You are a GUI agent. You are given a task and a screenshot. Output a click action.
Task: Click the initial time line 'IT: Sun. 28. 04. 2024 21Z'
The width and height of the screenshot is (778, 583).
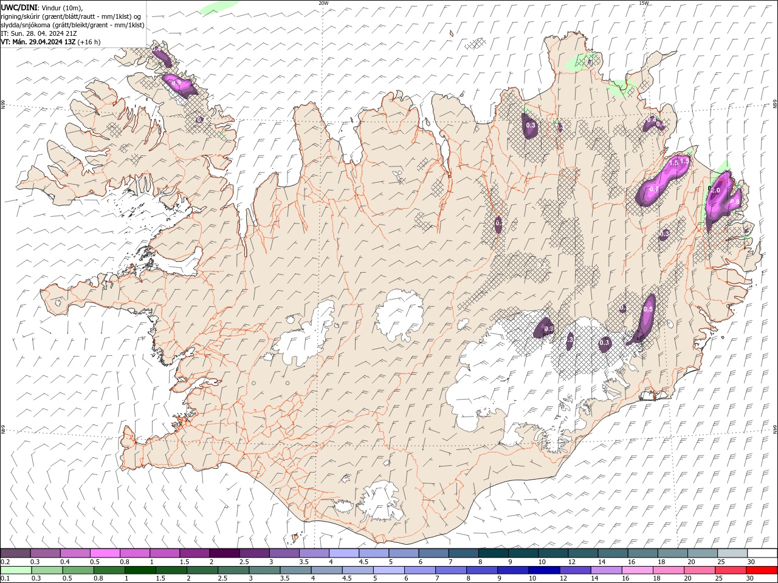(x=38, y=33)
